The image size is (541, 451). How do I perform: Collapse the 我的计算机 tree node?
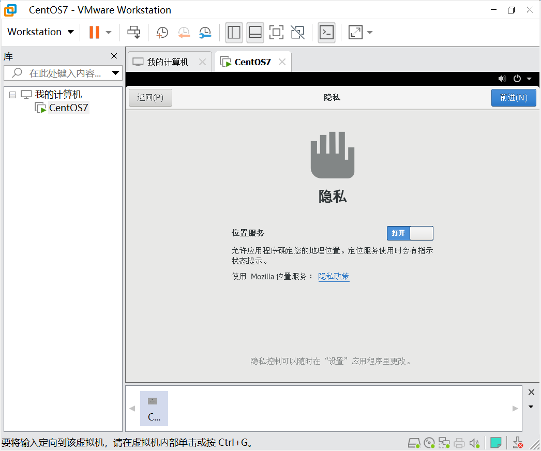click(x=13, y=95)
